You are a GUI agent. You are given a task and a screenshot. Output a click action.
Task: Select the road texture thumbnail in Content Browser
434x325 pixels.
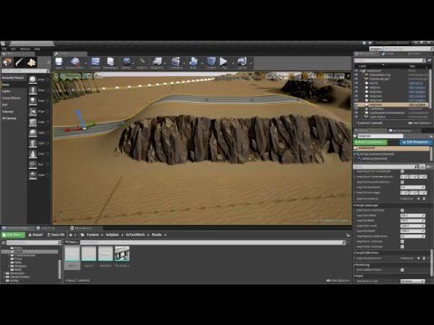pyautogui.click(x=122, y=254)
